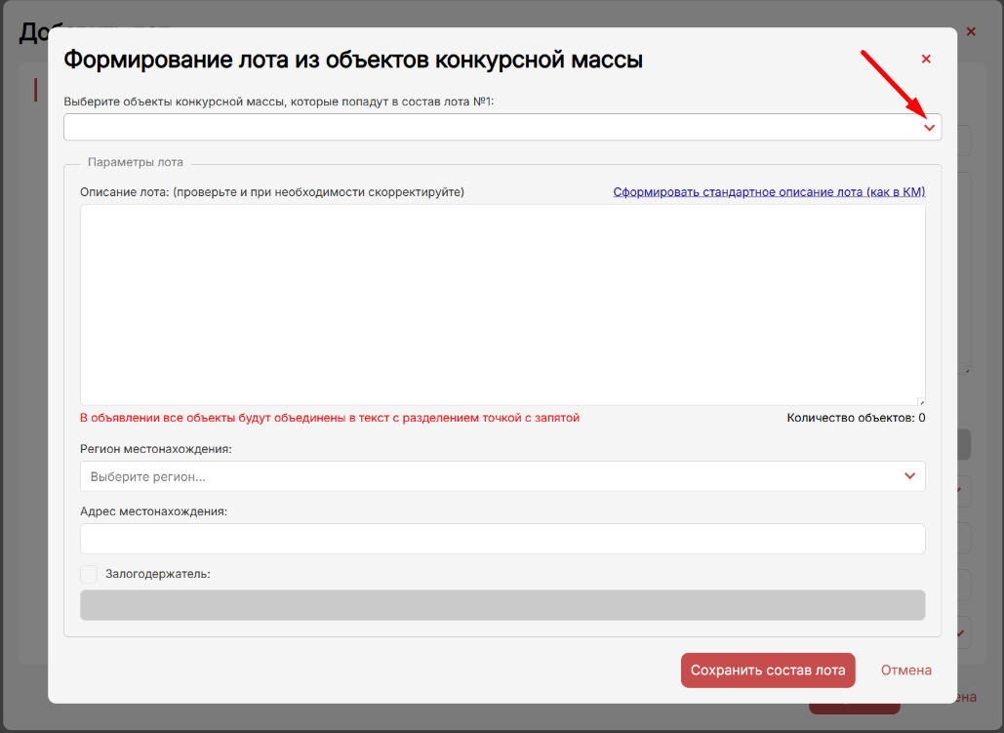The image size is (1004, 733).
Task: Click the Параметры лота section legend
Action: [x=135, y=162]
